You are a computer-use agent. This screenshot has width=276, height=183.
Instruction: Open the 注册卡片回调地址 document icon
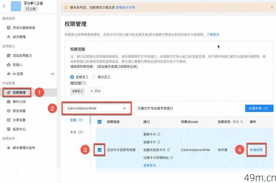[x=172, y=158]
